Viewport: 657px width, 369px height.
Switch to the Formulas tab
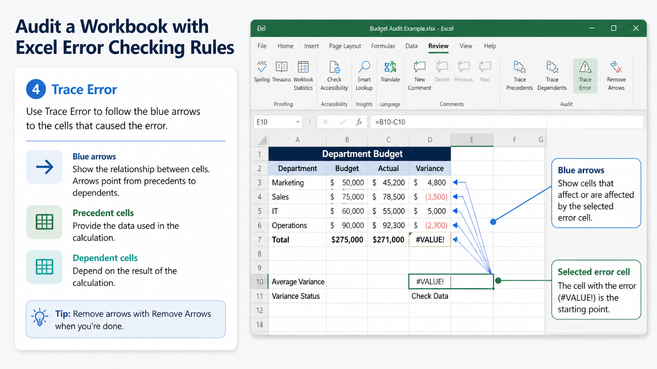click(383, 46)
